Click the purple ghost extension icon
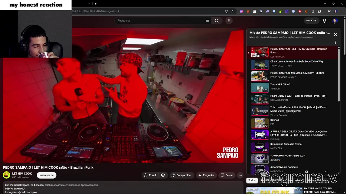The image size is (346, 194). click(x=267, y=11)
